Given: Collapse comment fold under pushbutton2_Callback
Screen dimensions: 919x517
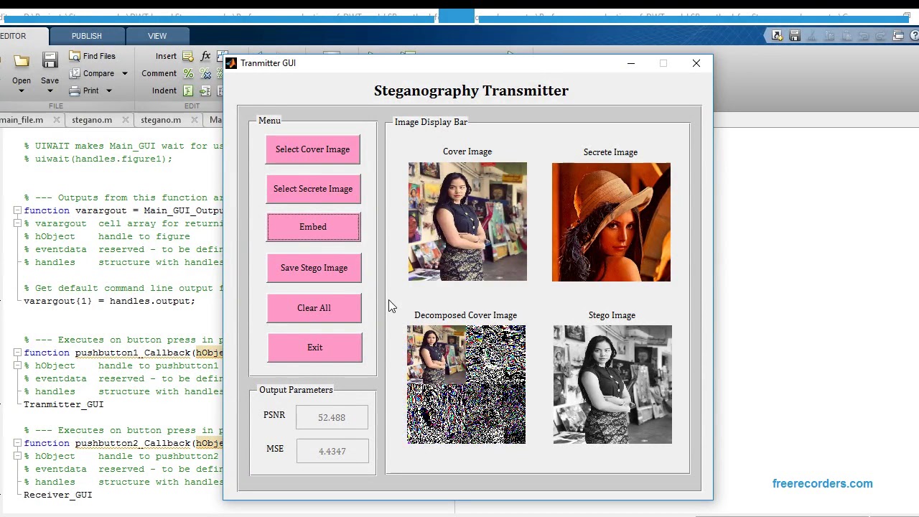Looking at the screenshot, I should pyautogui.click(x=17, y=456).
